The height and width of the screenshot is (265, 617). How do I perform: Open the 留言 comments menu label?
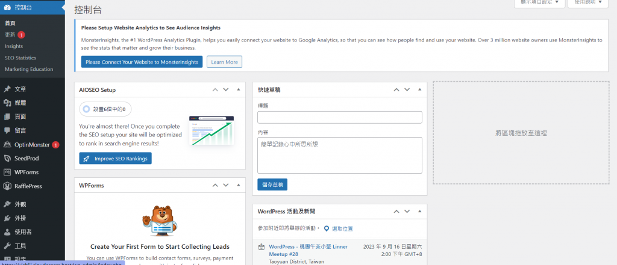[x=20, y=130]
